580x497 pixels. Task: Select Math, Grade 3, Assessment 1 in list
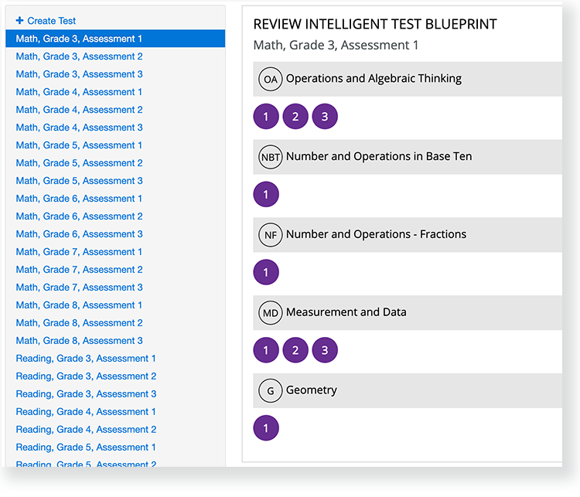click(x=79, y=39)
